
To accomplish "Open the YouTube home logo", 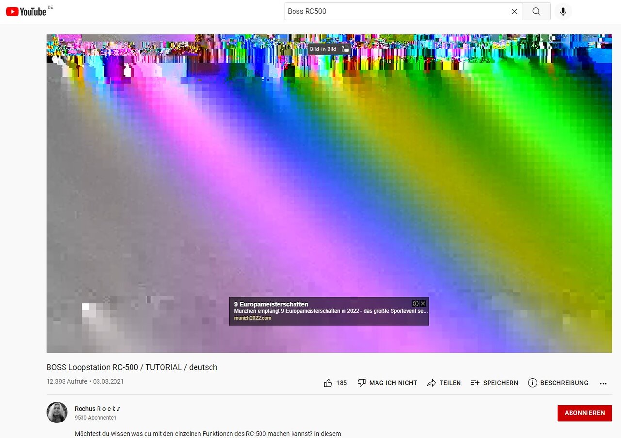I will click(26, 11).
